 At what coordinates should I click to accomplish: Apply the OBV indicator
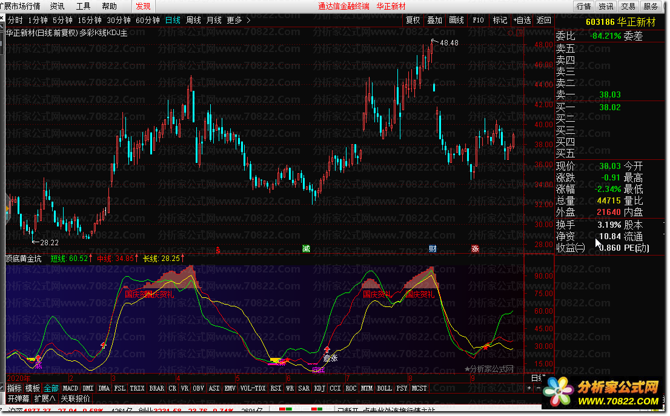(x=198, y=388)
